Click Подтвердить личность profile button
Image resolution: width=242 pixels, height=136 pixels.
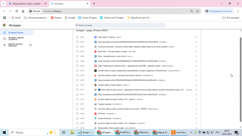click(219, 11)
